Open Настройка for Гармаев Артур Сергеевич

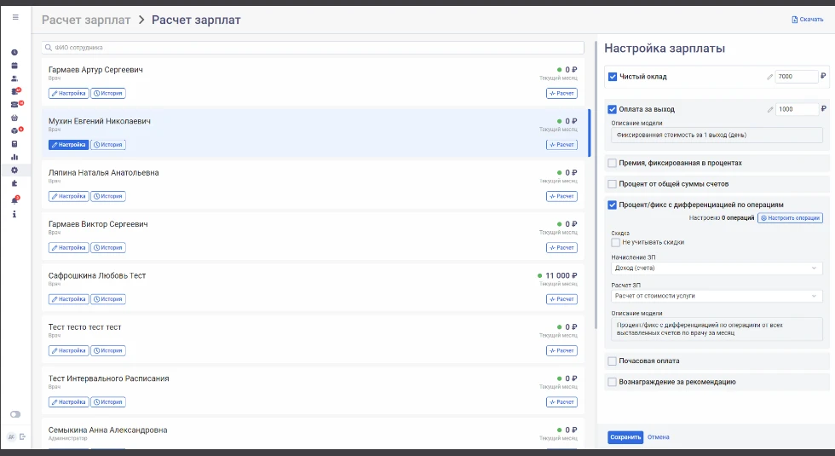(x=69, y=93)
